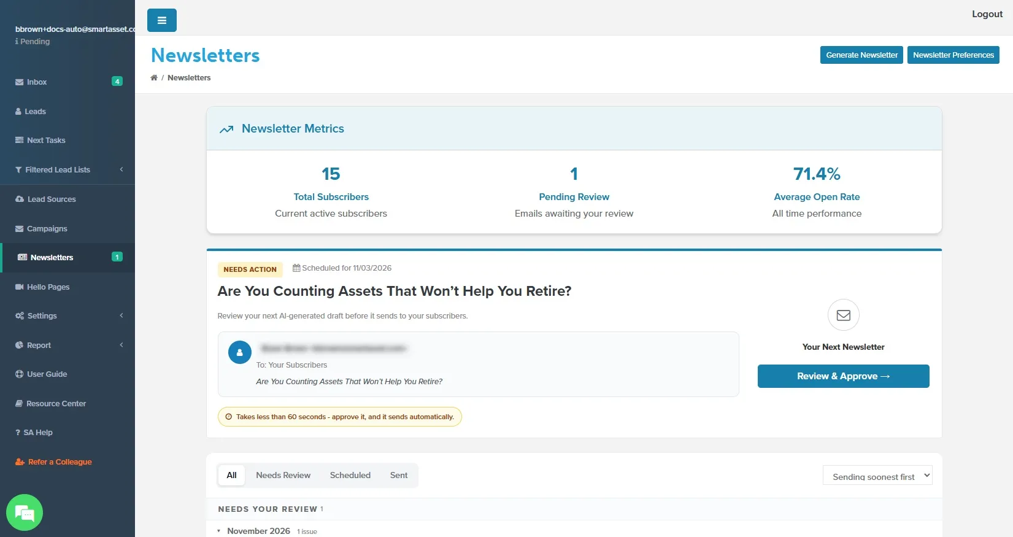The width and height of the screenshot is (1013, 537).
Task: Expand the Settings submenu chevron
Action: click(121, 315)
